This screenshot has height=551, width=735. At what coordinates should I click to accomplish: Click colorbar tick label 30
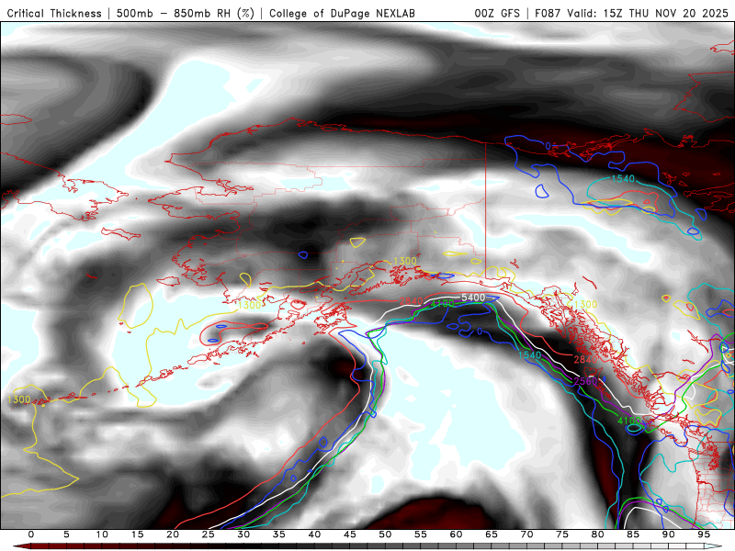pyautogui.click(x=243, y=534)
